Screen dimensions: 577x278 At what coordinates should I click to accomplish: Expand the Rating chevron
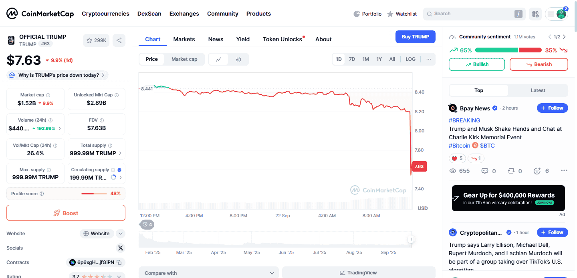pos(119,276)
